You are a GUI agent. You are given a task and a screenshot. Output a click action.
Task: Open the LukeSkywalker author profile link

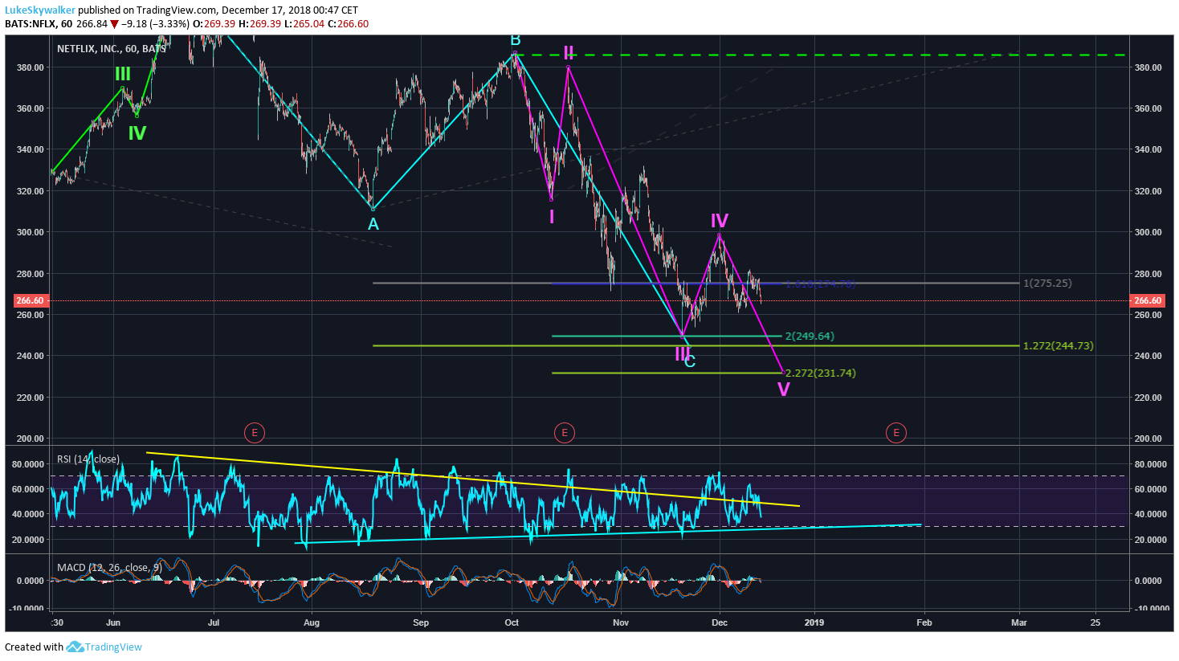(x=40, y=10)
